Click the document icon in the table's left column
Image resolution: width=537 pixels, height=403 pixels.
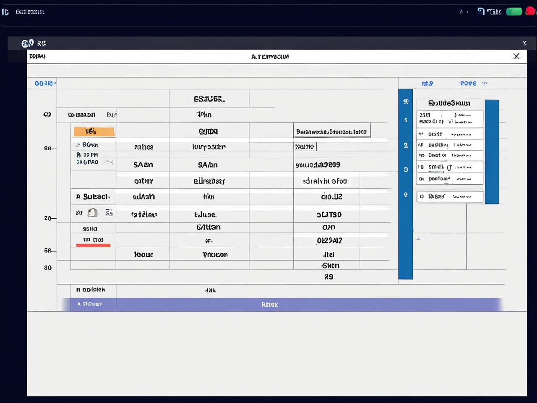92,213
